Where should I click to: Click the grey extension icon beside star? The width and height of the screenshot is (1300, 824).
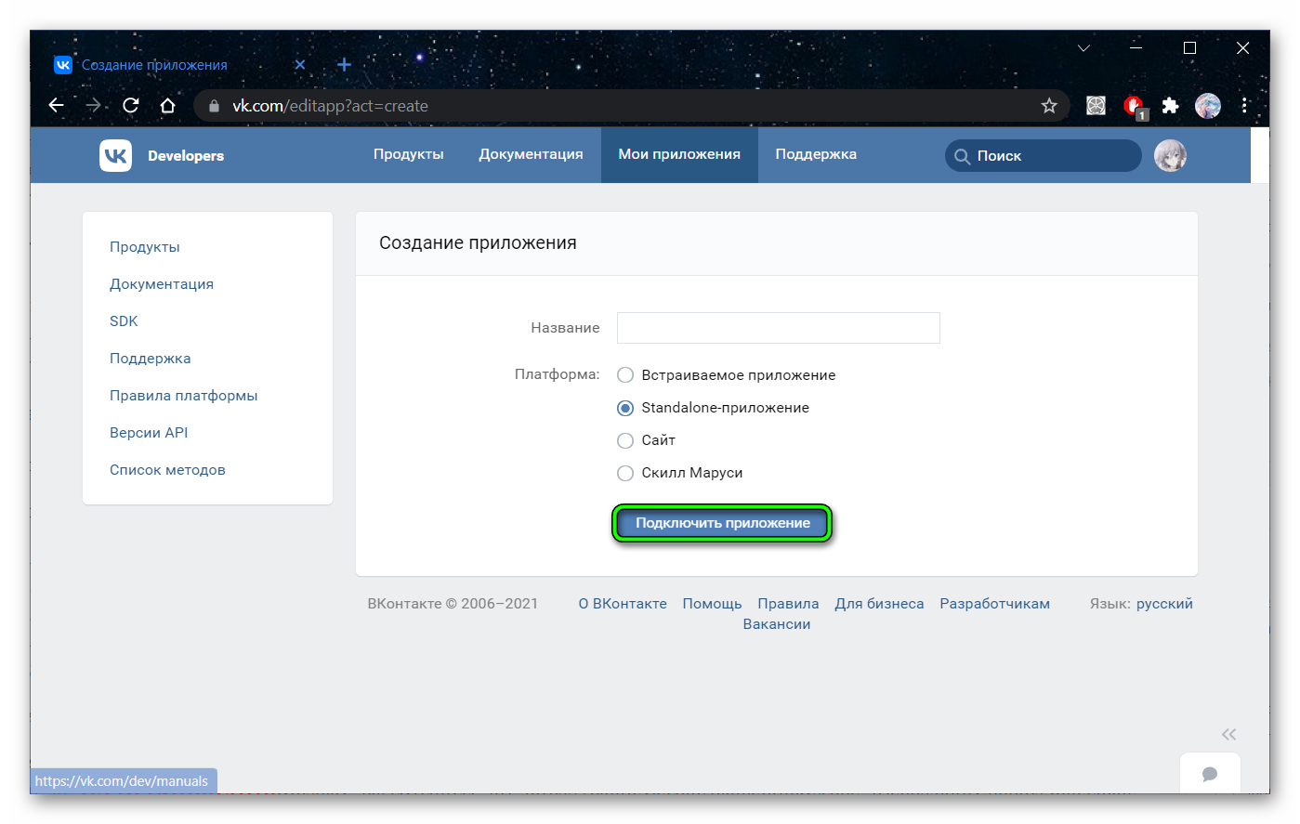coord(1096,106)
